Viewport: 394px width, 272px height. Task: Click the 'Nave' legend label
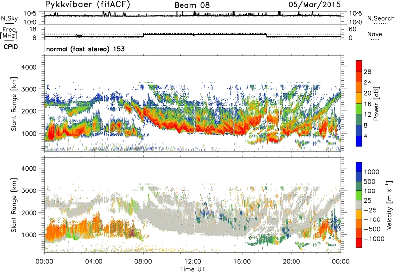click(375, 34)
